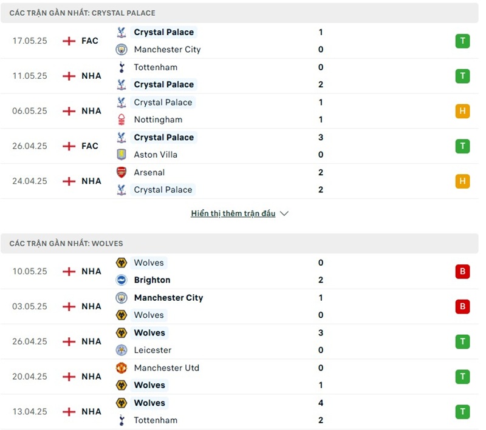Click the Nottingham crest icon
Screen dimensions: 486x430
[x=122, y=119]
